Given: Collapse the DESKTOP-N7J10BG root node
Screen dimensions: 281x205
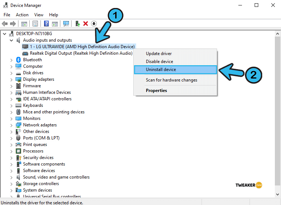Looking at the screenshot, I should click(x=5, y=34).
